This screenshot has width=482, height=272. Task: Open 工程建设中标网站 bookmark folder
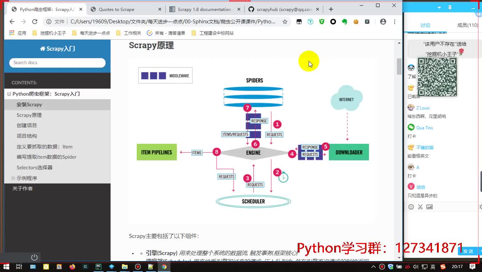pos(213,33)
